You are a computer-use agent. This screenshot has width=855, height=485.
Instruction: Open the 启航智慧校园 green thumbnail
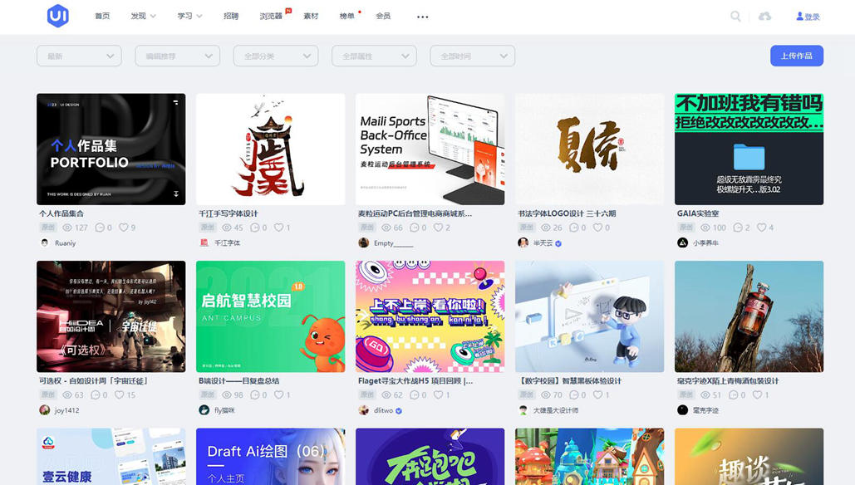[271, 316]
